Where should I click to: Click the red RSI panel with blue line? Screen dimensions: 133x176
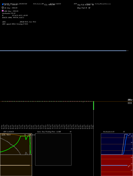(x=117, y=165)
